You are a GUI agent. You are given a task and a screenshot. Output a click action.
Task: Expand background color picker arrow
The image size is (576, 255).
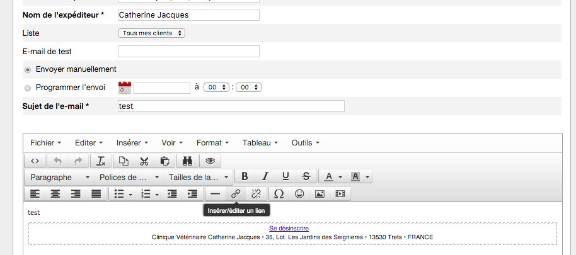click(x=367, y=178)
